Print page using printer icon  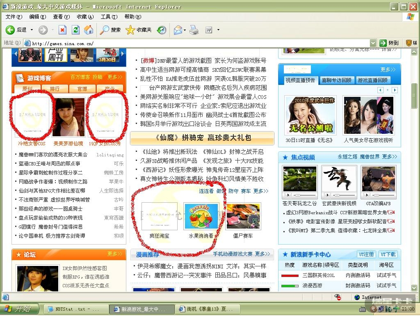pyautogui.click(x=194, y=30)
